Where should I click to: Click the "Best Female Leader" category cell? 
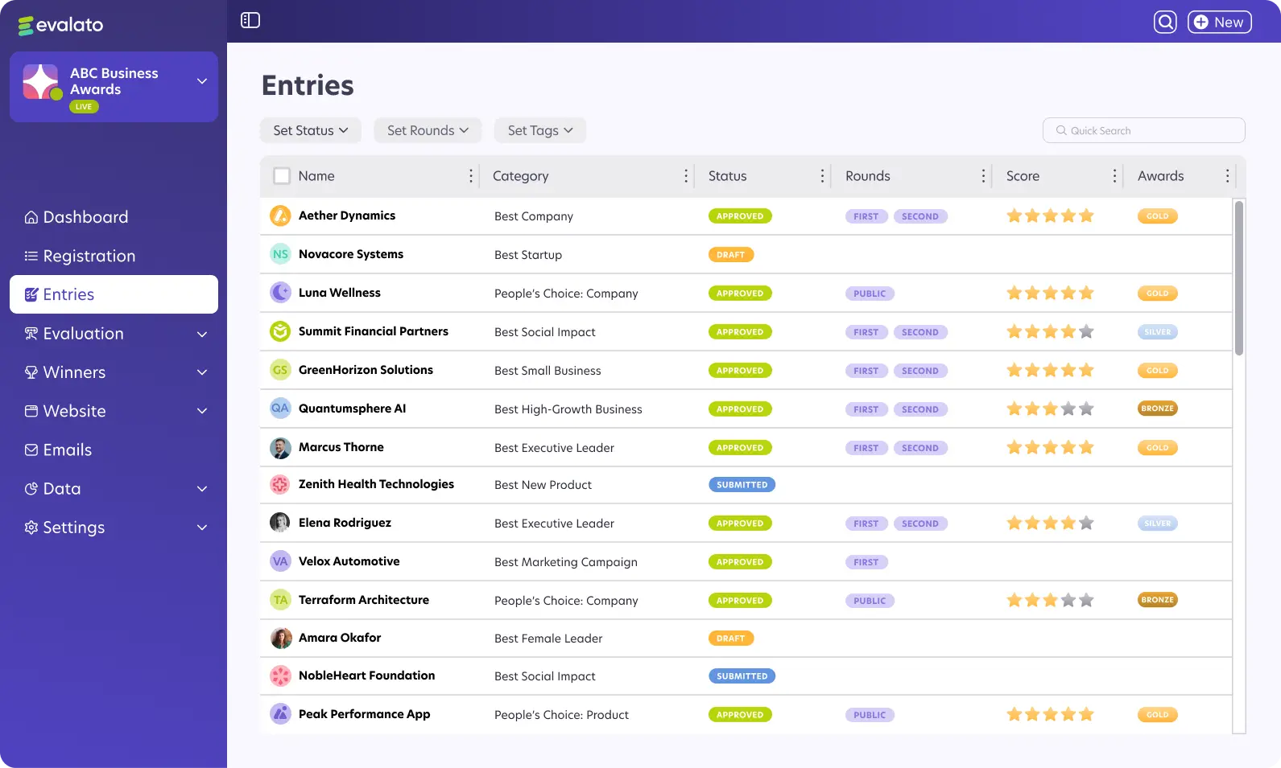[x=548, y=639]
